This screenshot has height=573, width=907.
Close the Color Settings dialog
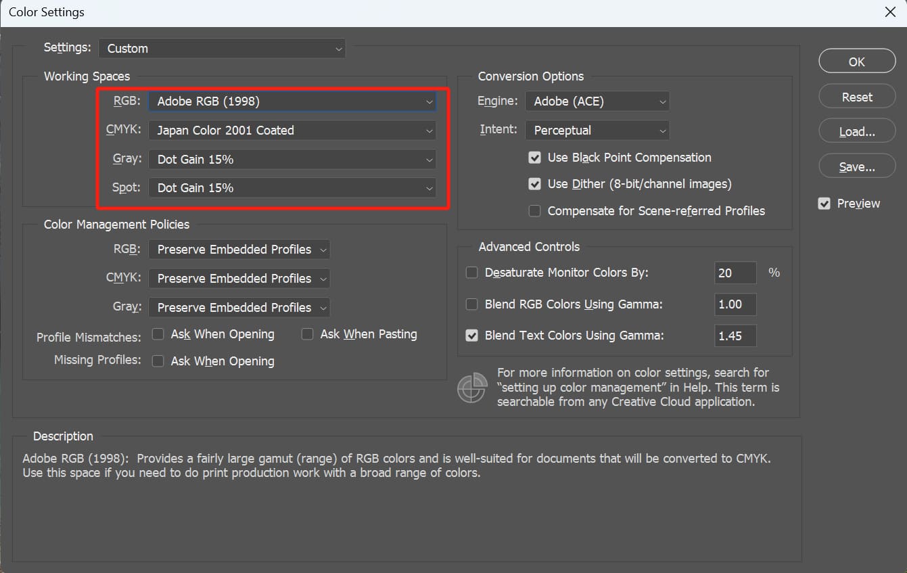(x=890, y=13)
